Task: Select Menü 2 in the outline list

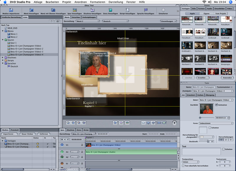Action: (x=14, y=37)
